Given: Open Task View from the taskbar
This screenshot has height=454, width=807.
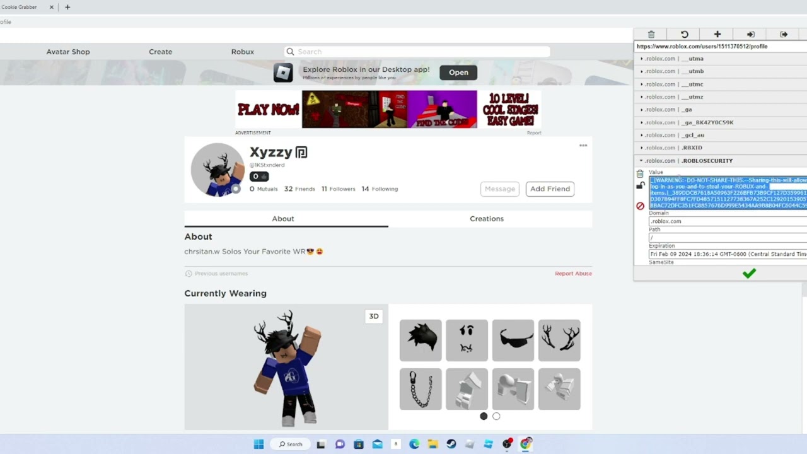Looking at the screenshot, I should click(321, 445).
